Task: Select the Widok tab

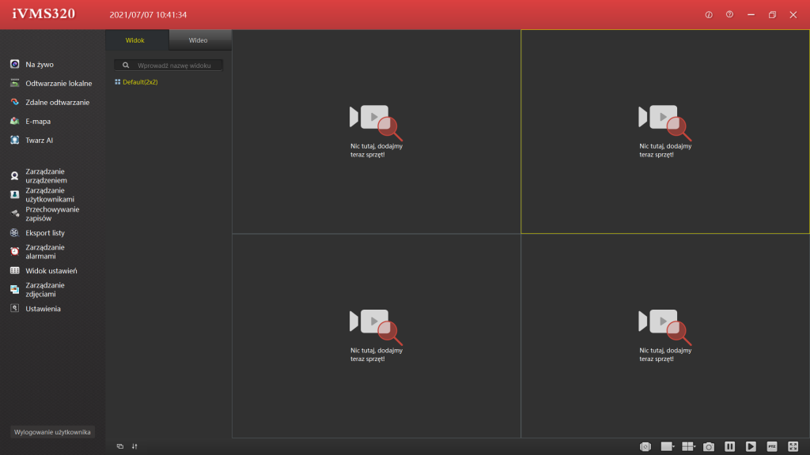Action: [135, 40]
